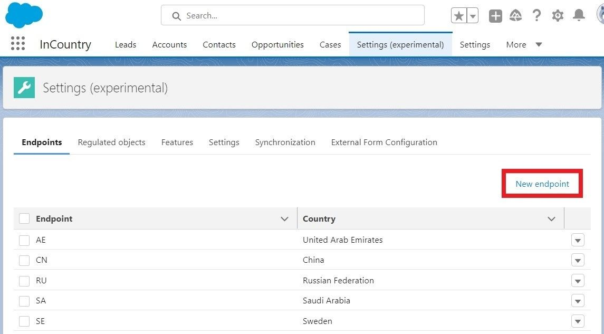Switch to the Regulated objects tab
This screenshot has width=604, height=334.
pos(111,142)
